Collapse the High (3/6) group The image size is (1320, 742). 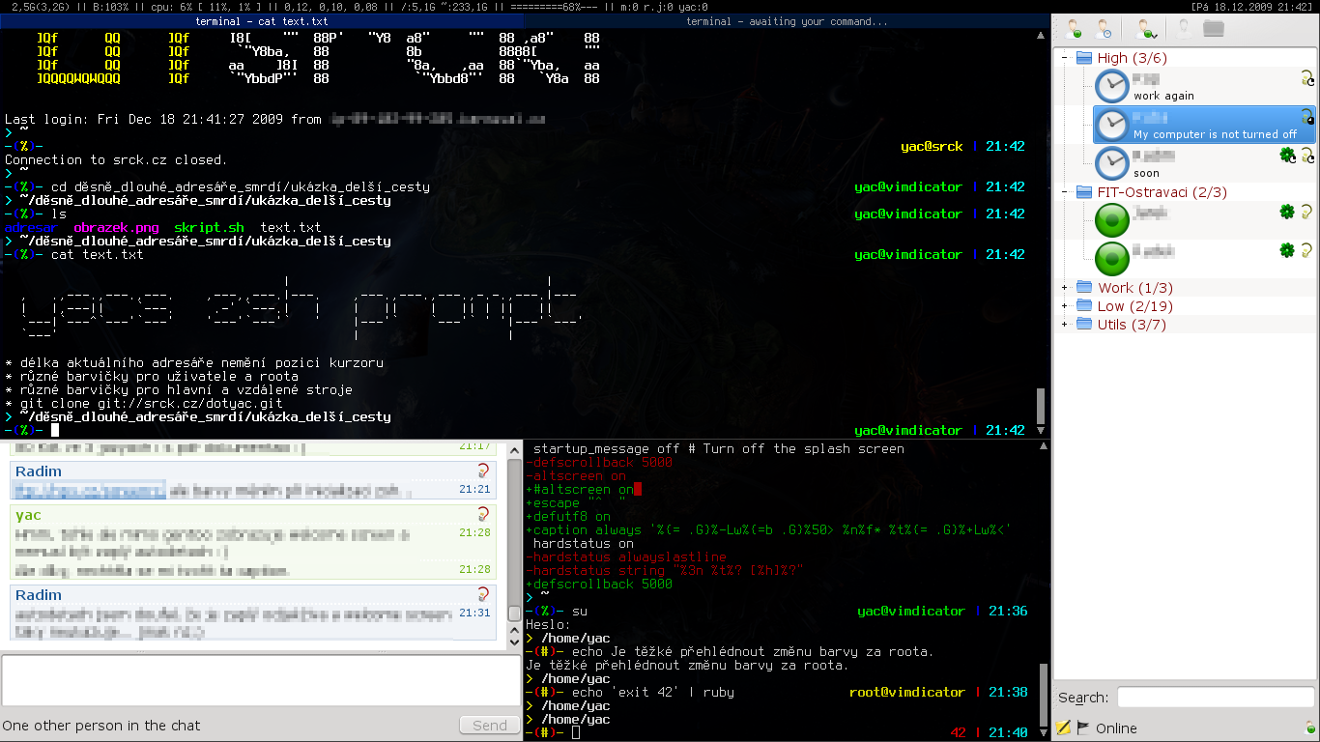point(1065,58)
